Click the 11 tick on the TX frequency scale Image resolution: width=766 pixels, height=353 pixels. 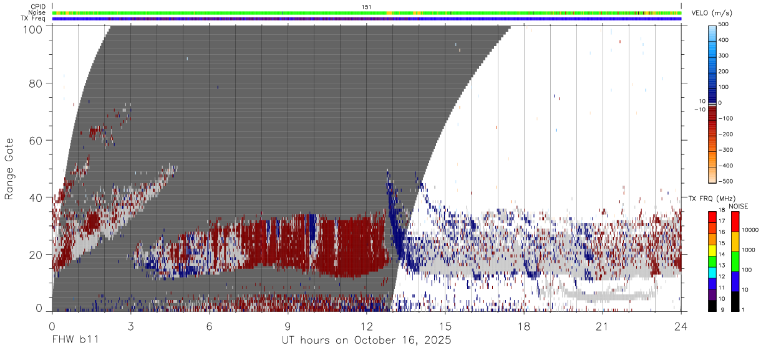pos(723,288)
